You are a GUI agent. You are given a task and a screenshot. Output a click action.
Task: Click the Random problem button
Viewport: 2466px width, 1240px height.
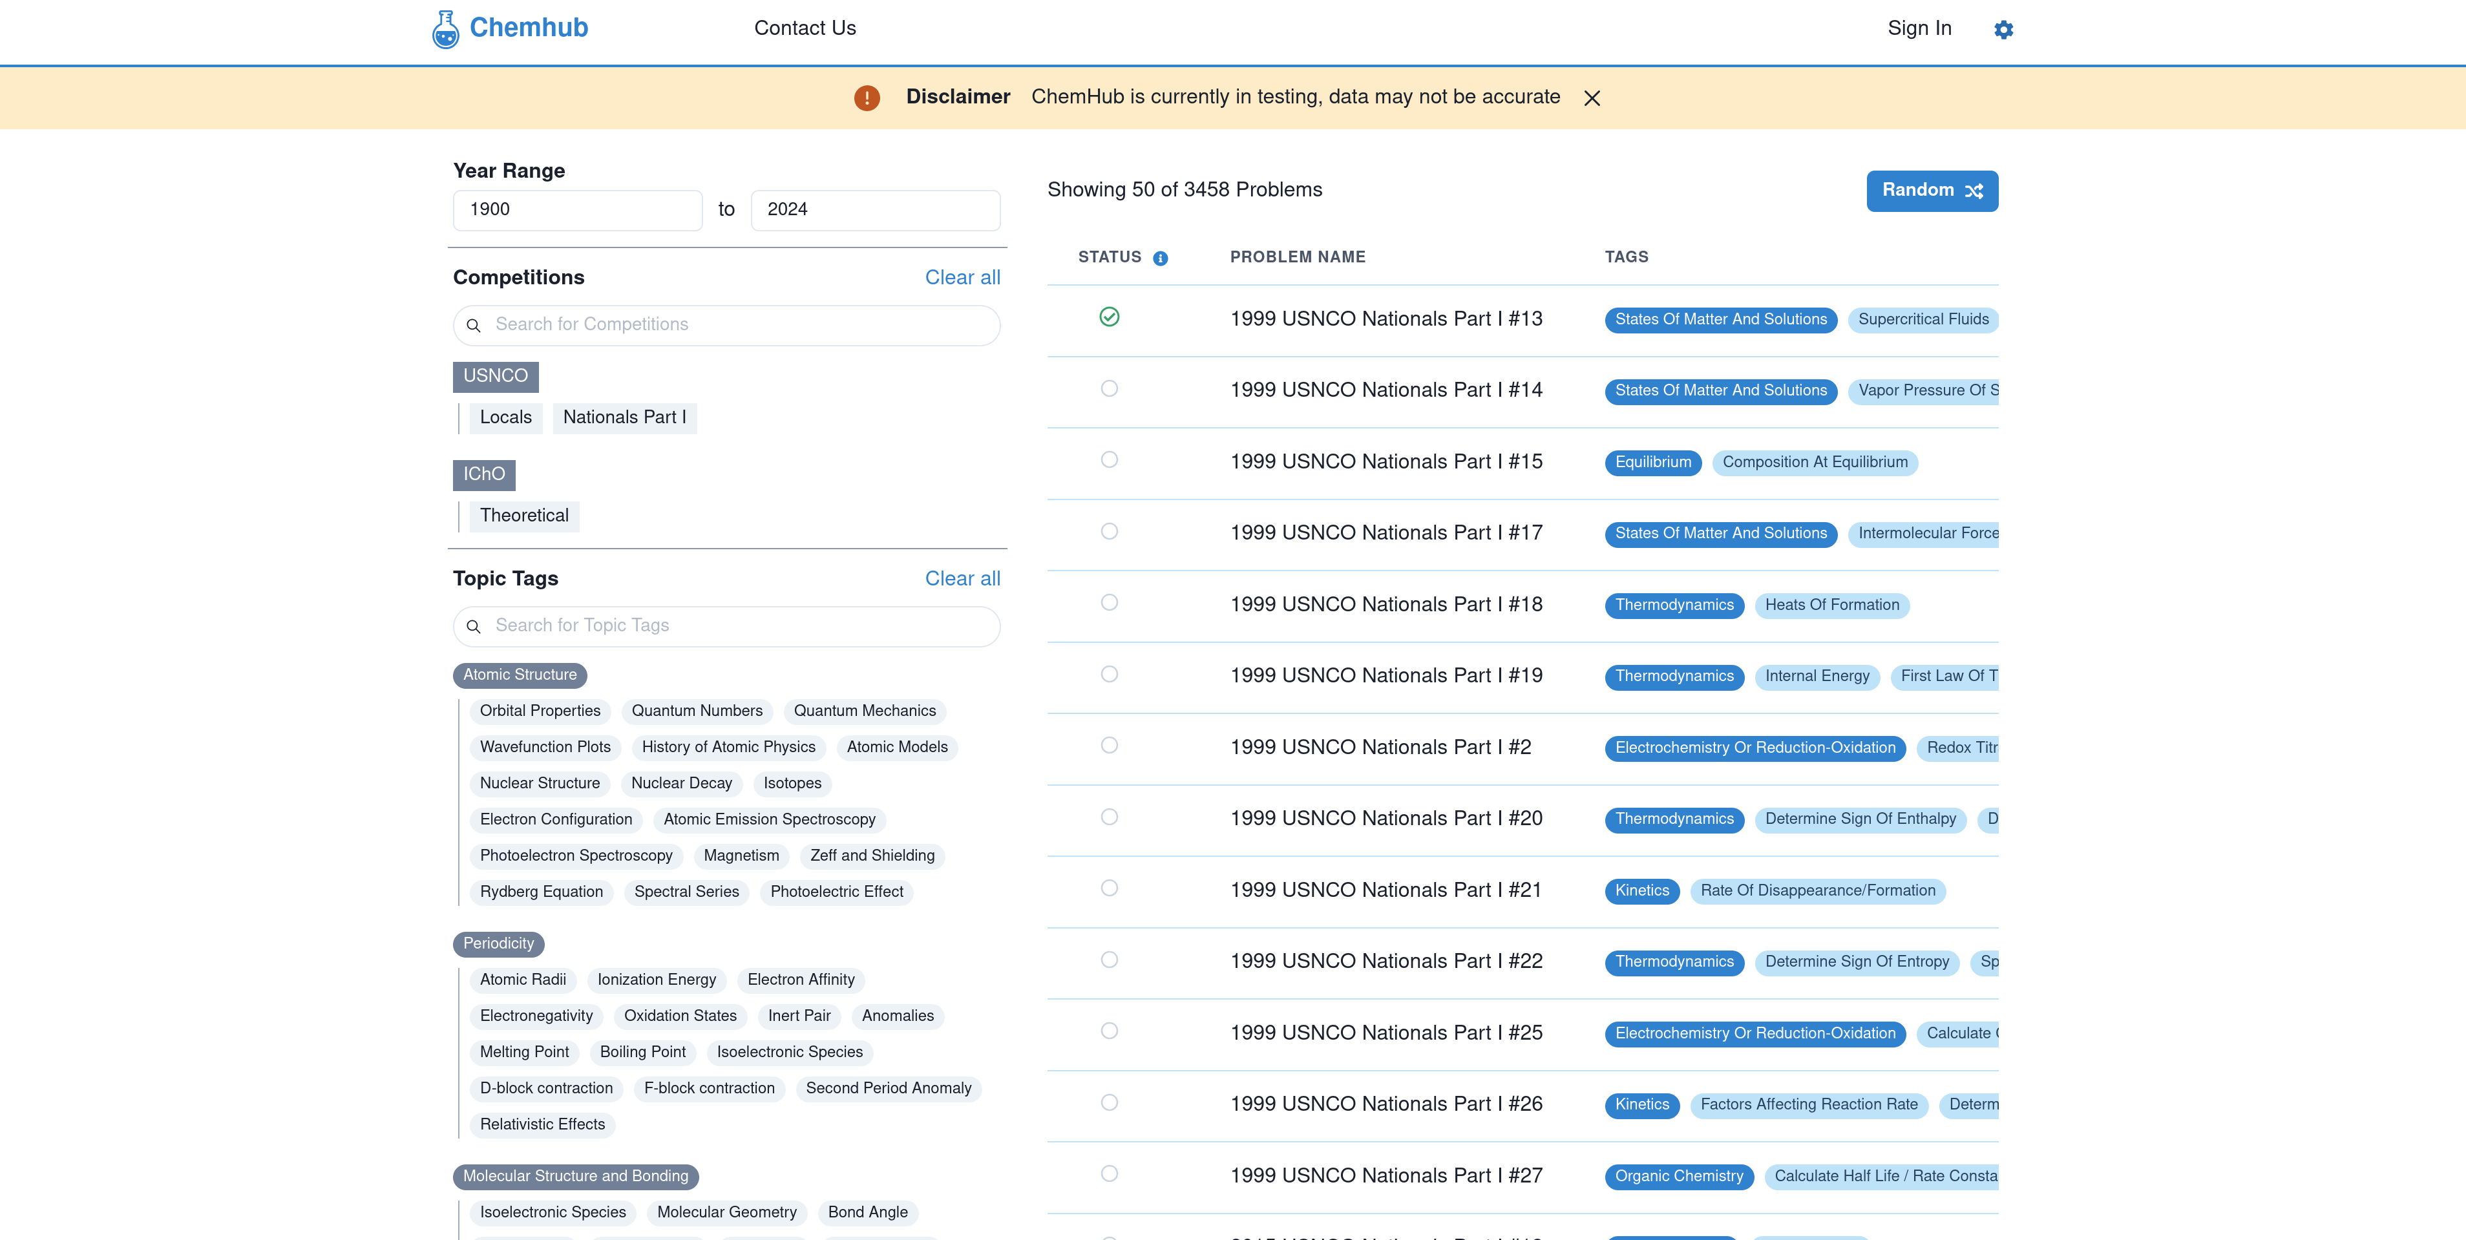(x=1932, y=191)
